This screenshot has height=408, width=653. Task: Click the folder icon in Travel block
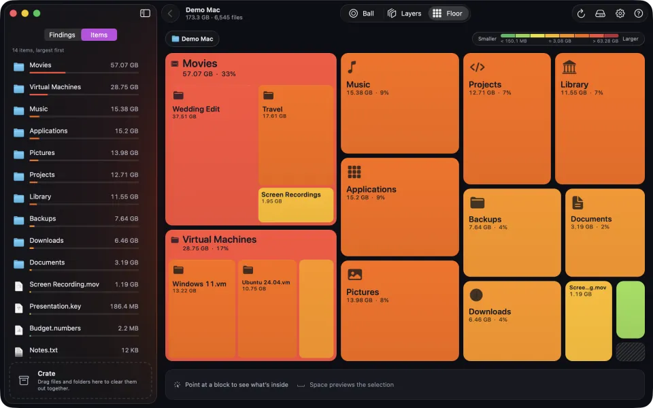[x=268, y=95]
